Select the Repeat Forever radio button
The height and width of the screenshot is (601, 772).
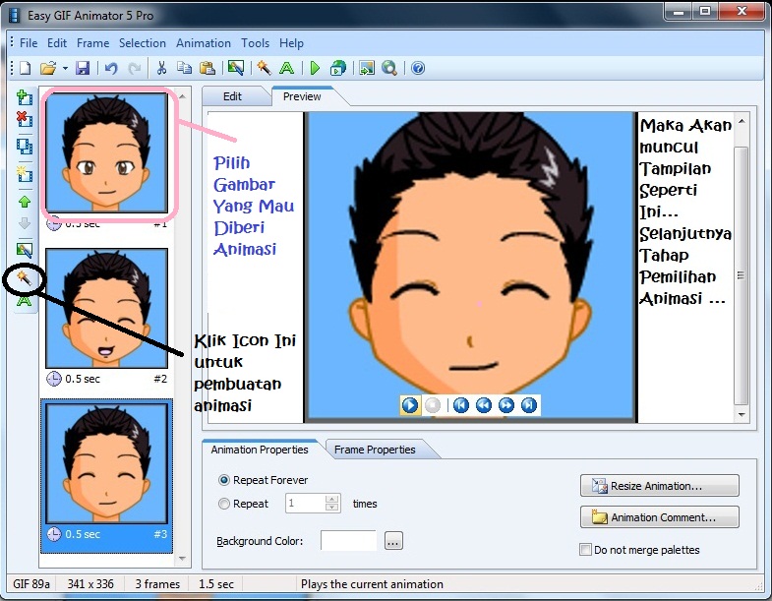click(224, 480)
